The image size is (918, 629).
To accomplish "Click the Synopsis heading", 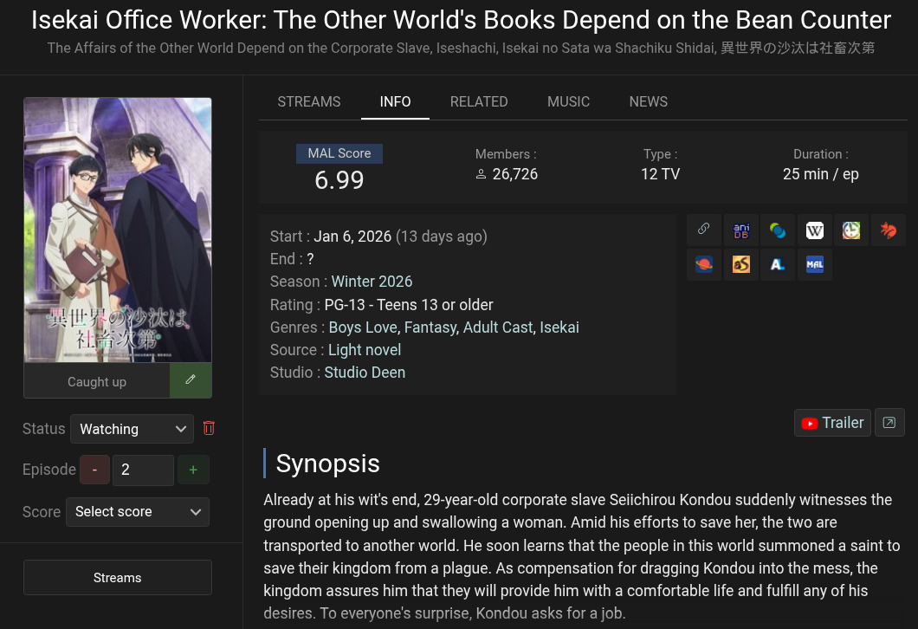I will [328, 464].
